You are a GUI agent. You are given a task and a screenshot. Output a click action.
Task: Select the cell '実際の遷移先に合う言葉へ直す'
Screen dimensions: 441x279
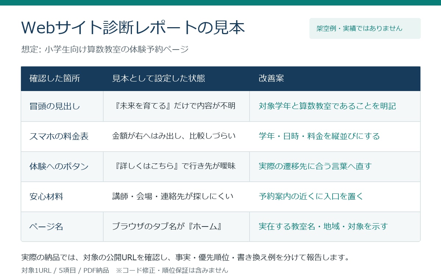(x=335, y=167)
